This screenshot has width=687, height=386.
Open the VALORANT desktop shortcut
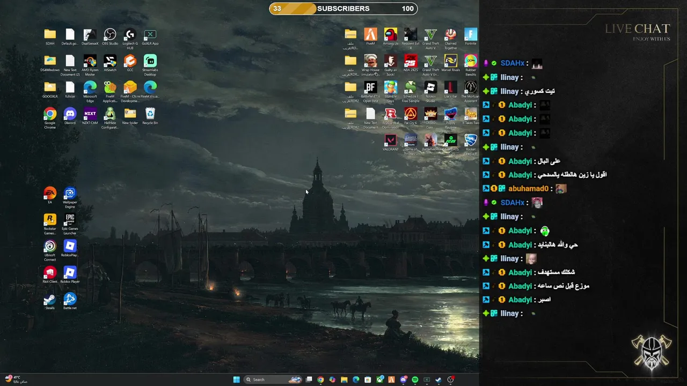[x=391, y=143]
